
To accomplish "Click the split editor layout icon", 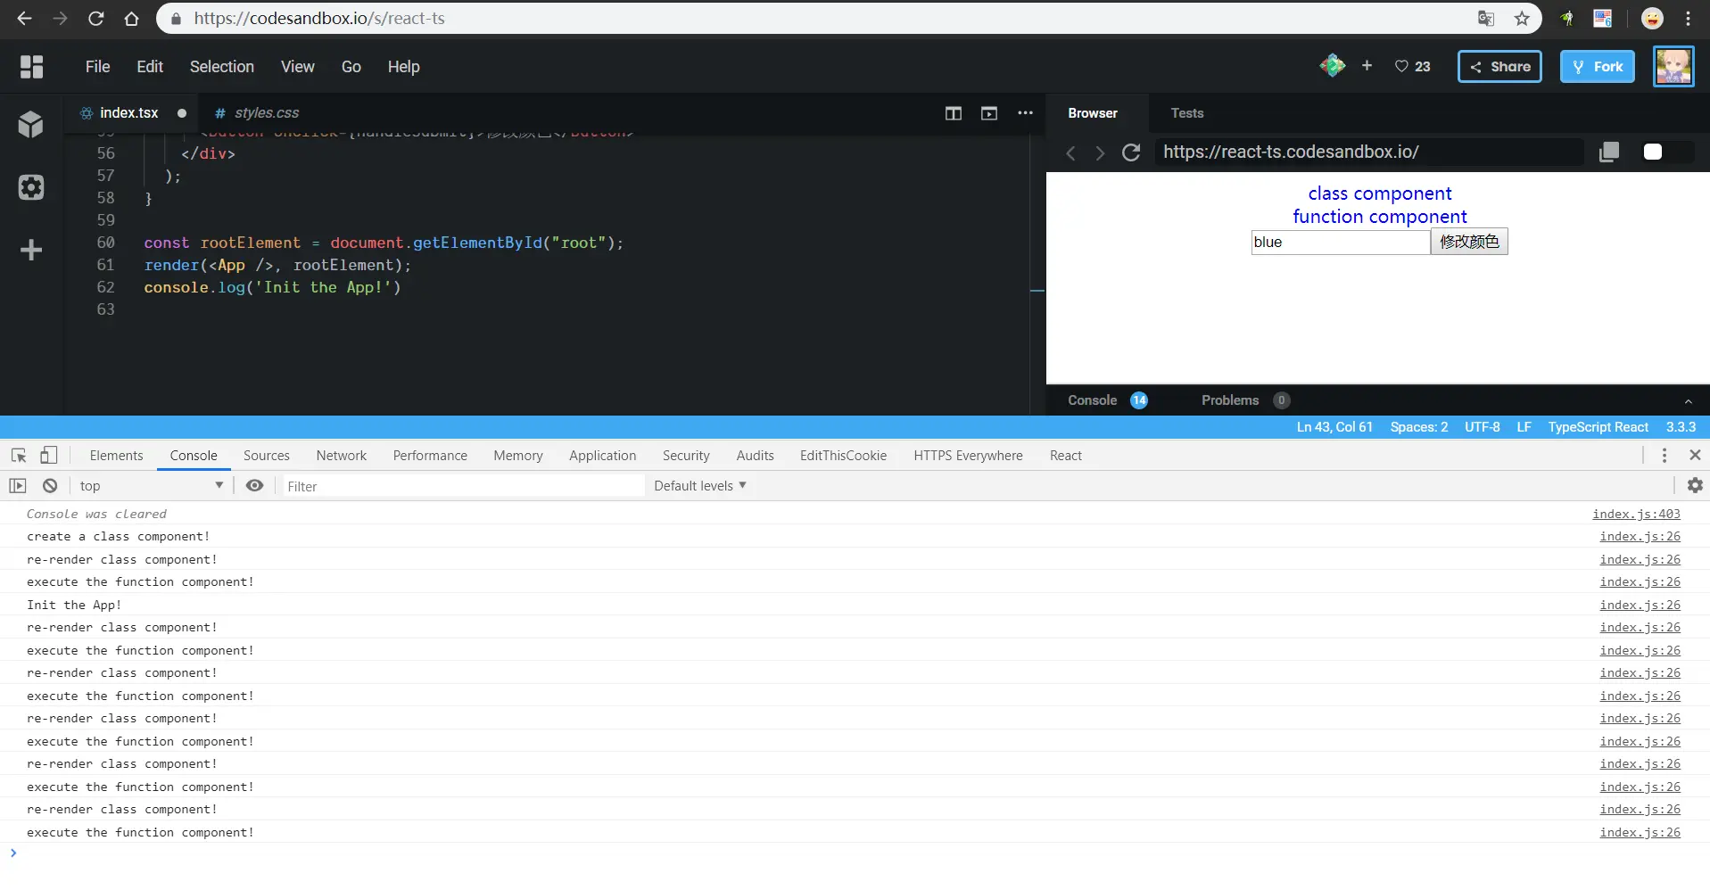I will pyautogui.click(x=954, y=113).
